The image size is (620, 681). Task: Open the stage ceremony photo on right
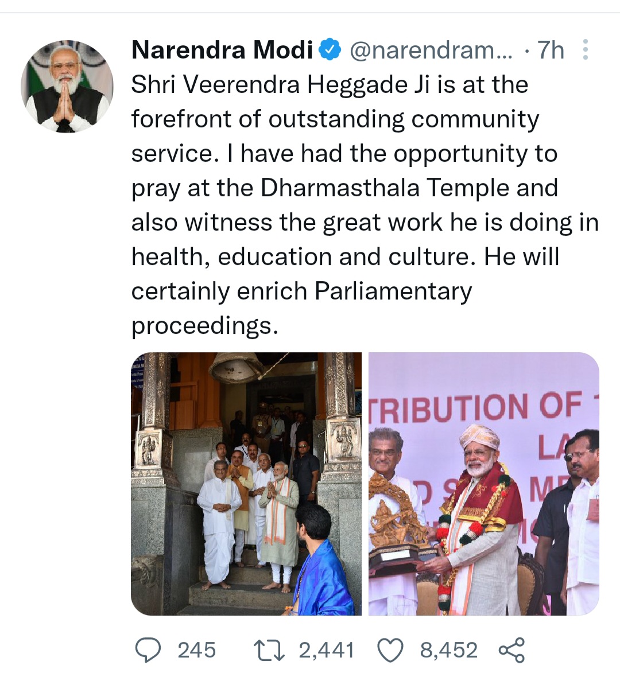pyautogui.click(x=483, y=484)
